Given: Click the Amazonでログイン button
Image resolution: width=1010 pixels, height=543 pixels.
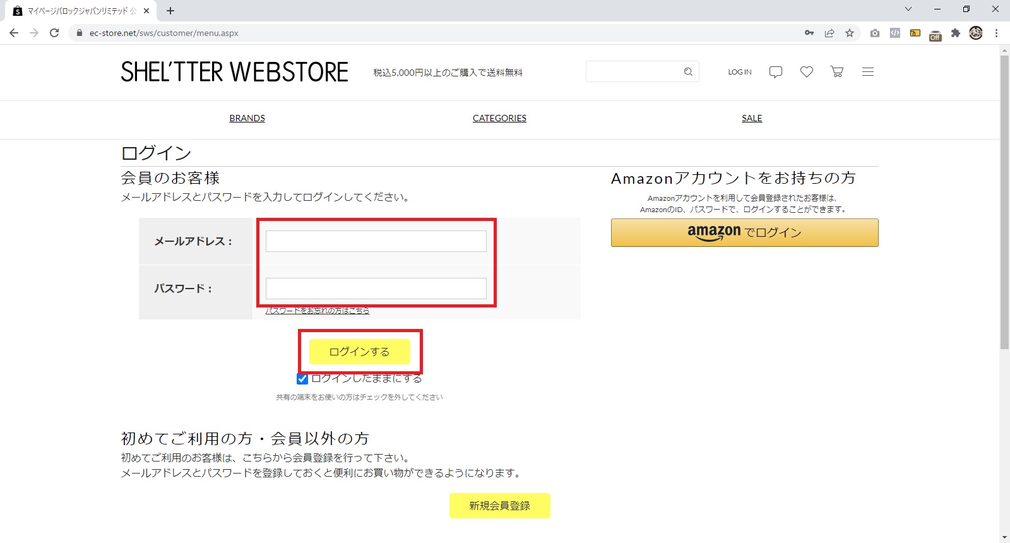Looking at the screenshot, I should pyautogui.click(x=744, y=232).
